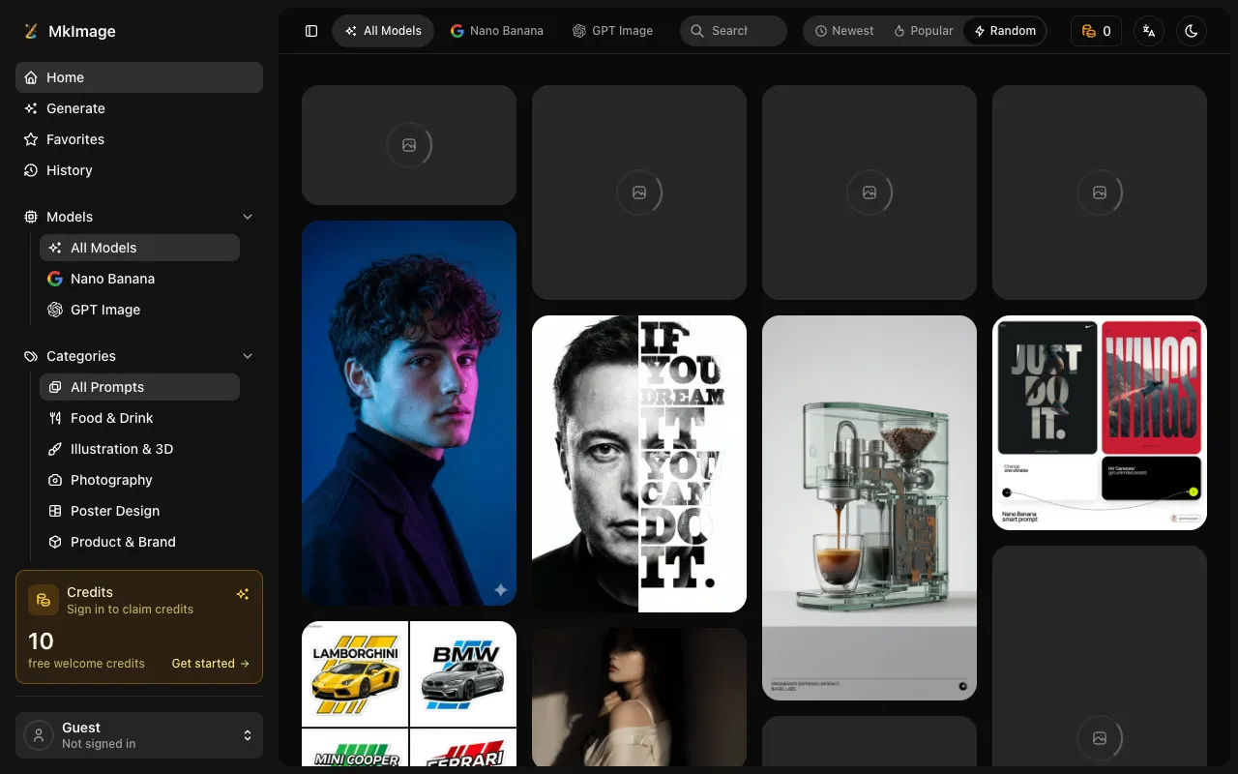The height and width of the screenshot is (774, 1238).
Task: Select All Prompts category
Action: [139, 387]
